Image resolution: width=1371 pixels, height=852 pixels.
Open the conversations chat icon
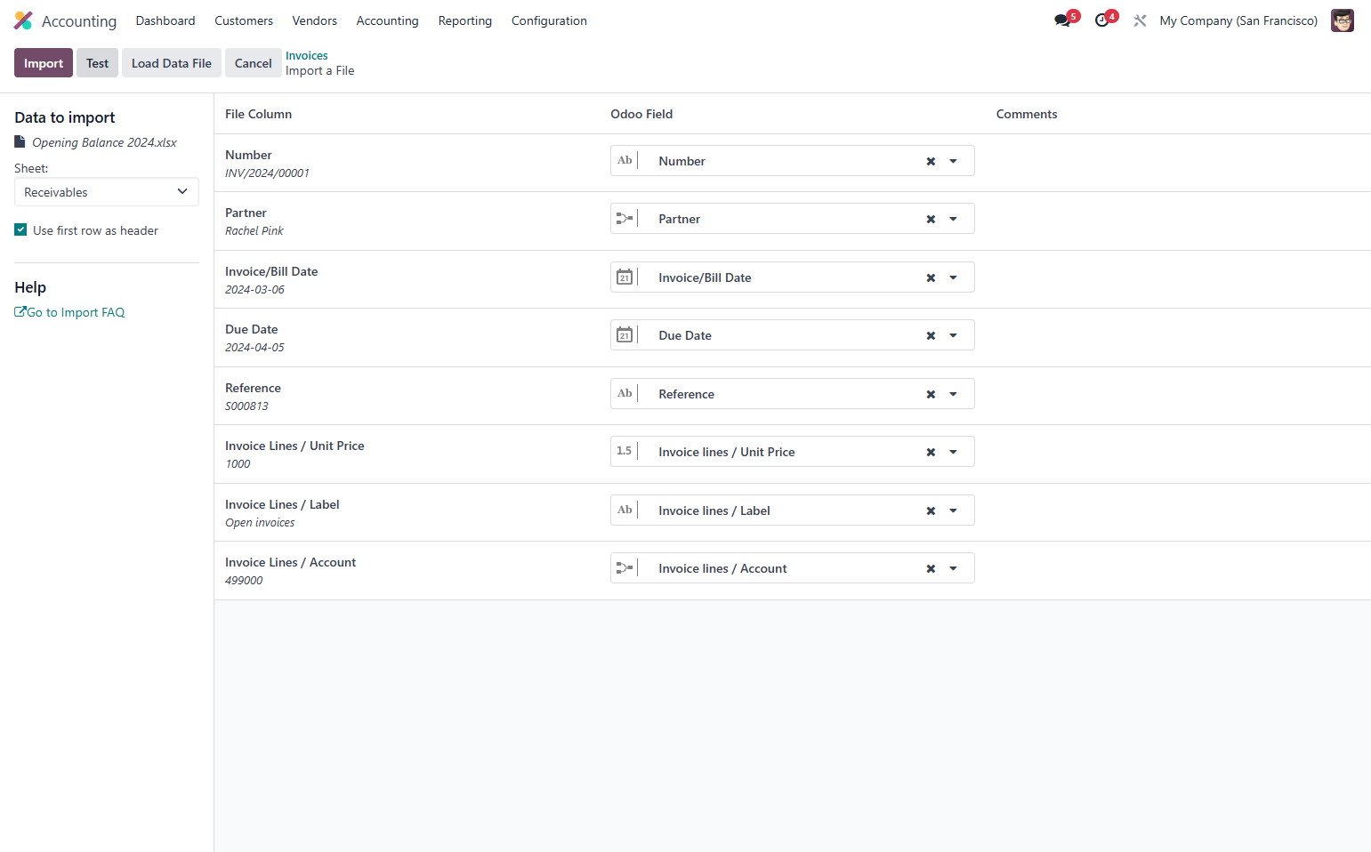[1062, 20]
